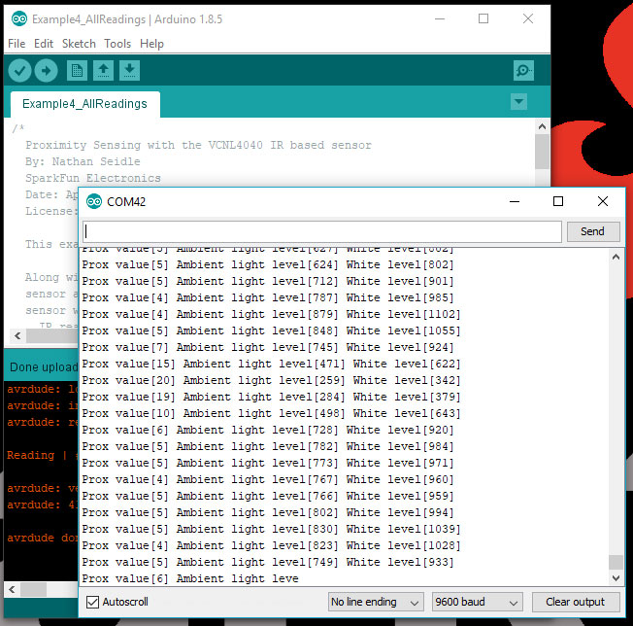
Task: Click the serial monitor scrollbar thumb
Action: [616, 562]
